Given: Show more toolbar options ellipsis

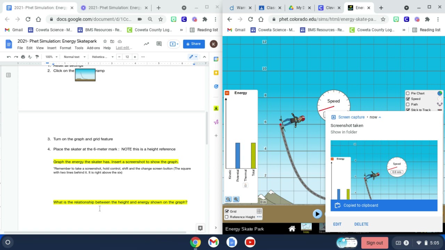Looking at the screenshot, I should (x=143, y=57).
